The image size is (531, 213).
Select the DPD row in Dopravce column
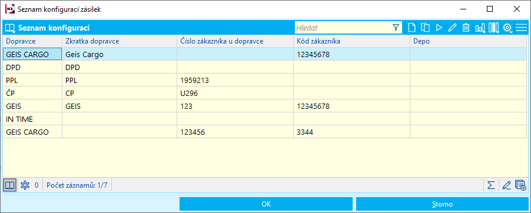32,67
